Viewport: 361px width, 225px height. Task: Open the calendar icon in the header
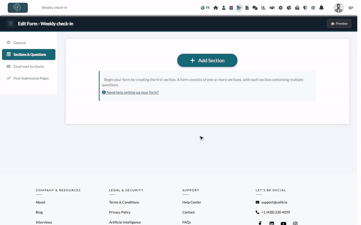pyautogui.click(x=231, y=8)
